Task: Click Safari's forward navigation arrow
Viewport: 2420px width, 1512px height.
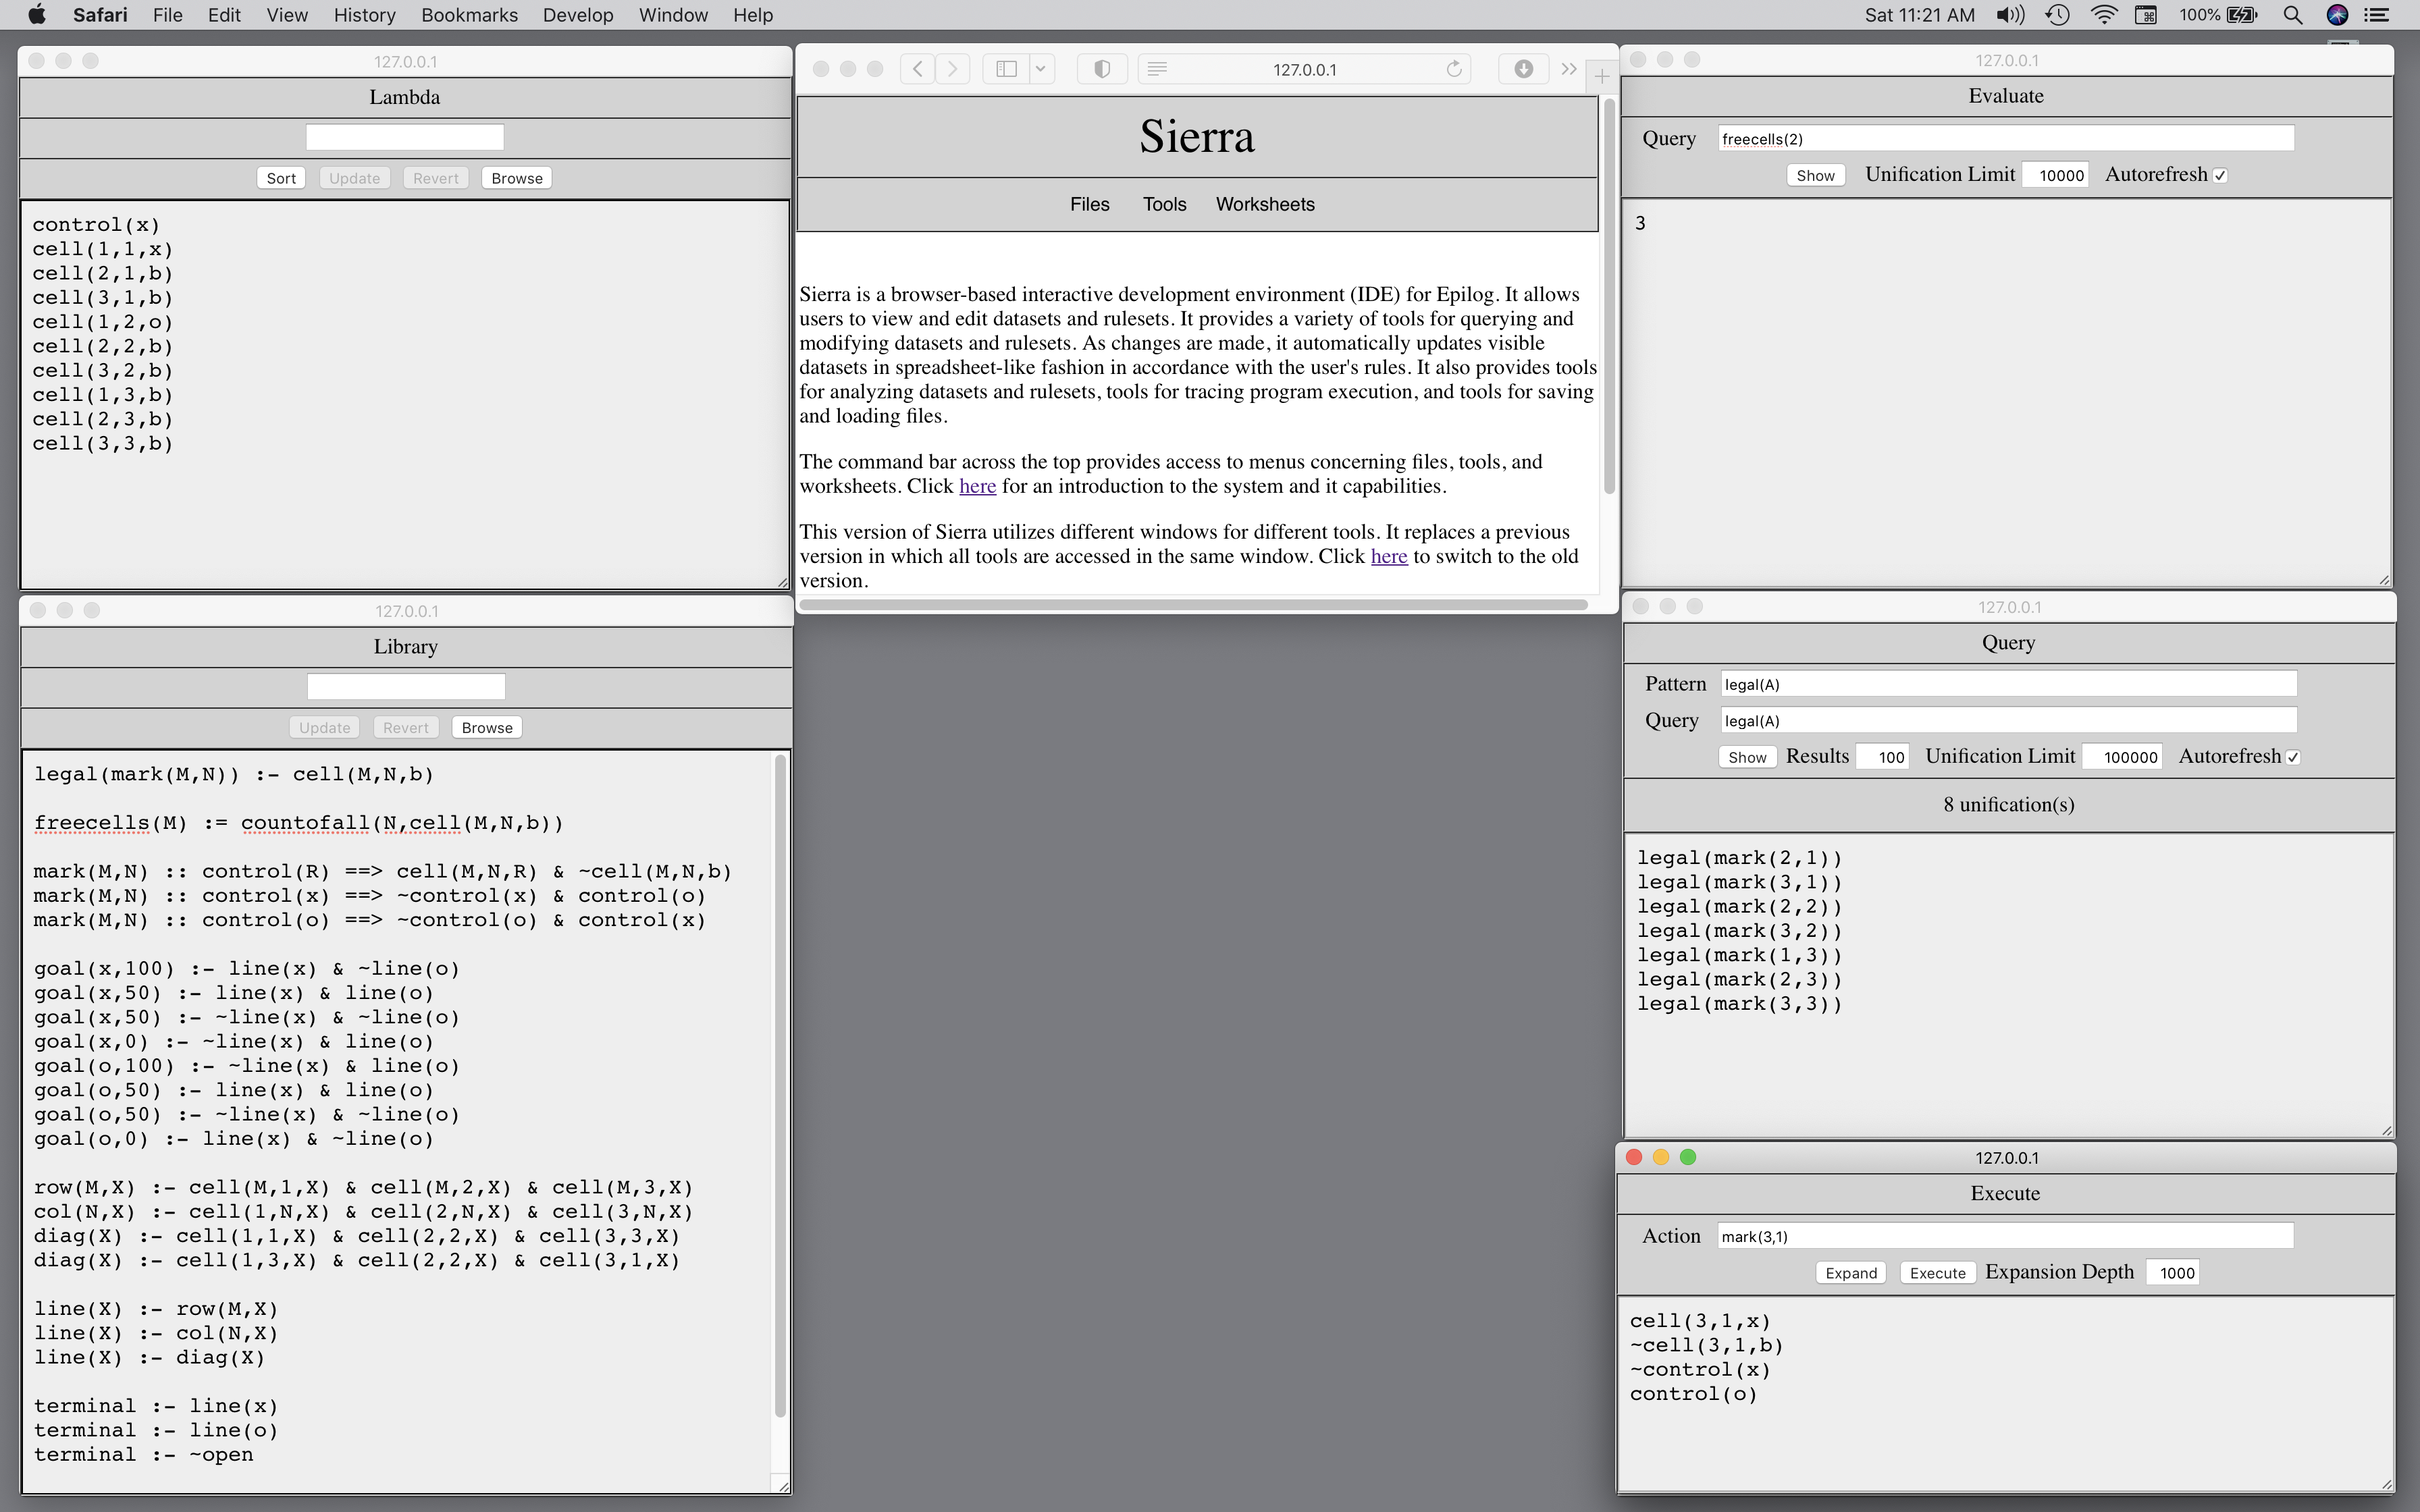Action: [952, 69]
